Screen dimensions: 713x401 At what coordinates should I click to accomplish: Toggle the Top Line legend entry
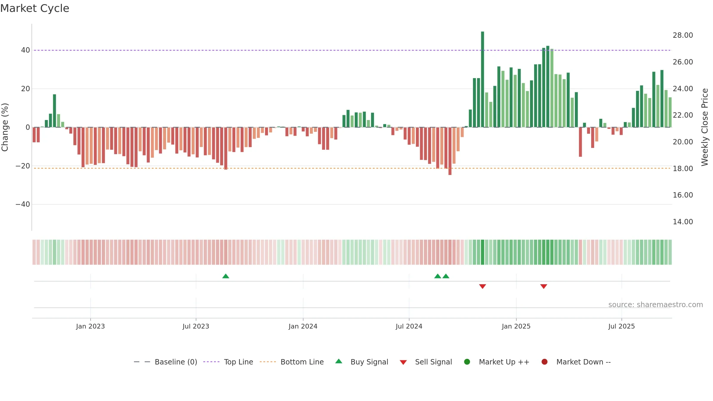click(x=228, y=362)
